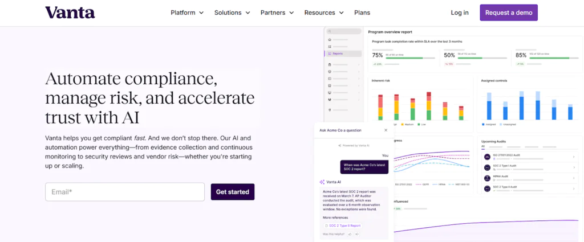This screenshot has width=584, height=242.
Task: Click the 85% value text
Action: [521, 55]
